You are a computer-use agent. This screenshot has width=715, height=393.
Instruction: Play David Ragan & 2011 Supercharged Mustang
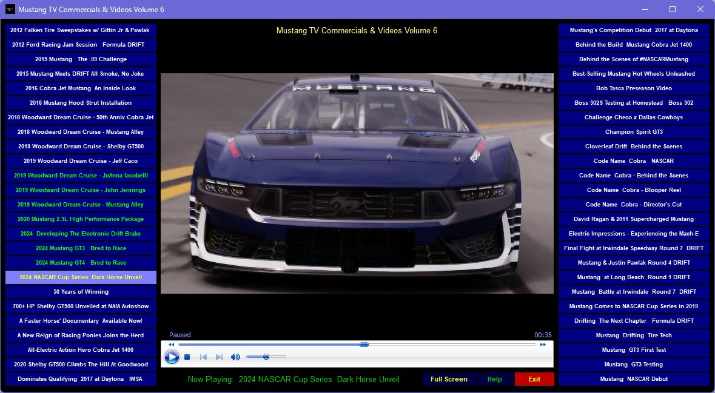tap(634, 219)
